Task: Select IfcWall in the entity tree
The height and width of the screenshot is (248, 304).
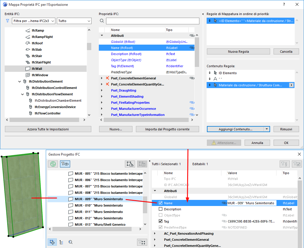Action: coord(45,69)
